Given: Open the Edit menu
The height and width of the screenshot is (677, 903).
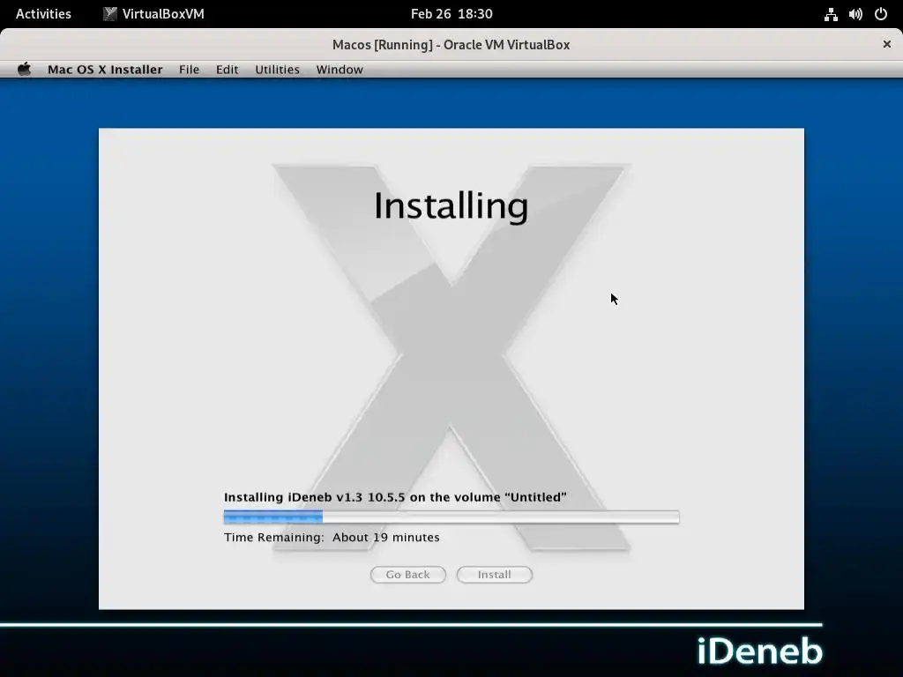Looking at the screenshot, I should click(227, 70).
